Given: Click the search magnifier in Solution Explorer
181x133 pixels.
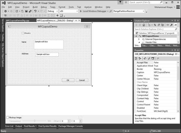Looking at the screenshot, I should point(177,29).
